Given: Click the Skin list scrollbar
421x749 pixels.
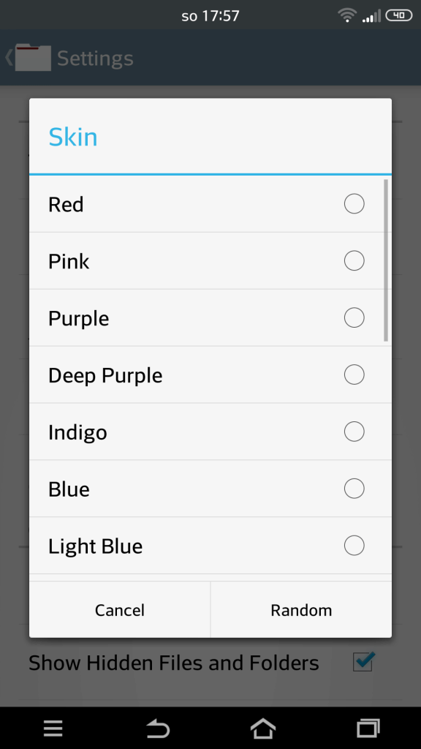Looking at the screenshot, I should coord(386,260).
